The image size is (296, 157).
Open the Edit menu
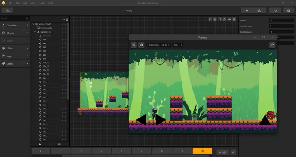point(17,3)
